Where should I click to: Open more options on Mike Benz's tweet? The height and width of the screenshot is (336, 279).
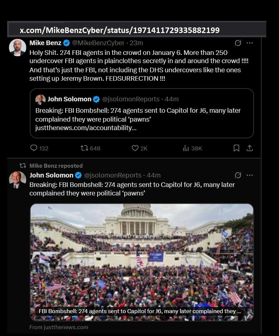pyautogui.click(x=250, y=43)
